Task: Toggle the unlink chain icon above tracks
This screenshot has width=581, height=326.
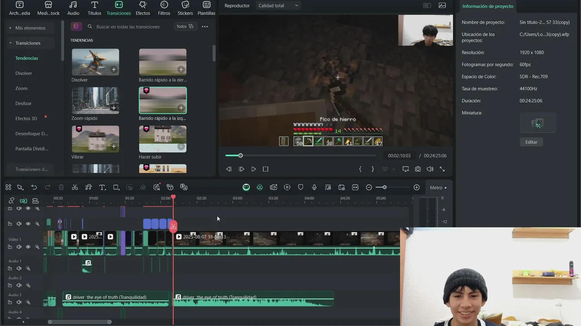Action: [11, 201]
